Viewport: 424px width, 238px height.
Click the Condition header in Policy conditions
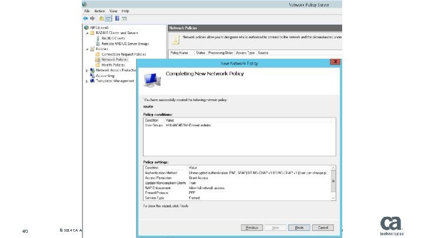coord(154,120)
